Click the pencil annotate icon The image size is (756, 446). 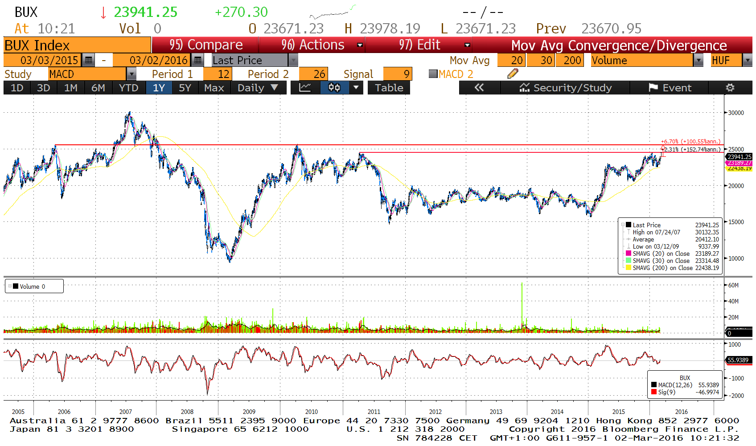click(x=513, y=74)
